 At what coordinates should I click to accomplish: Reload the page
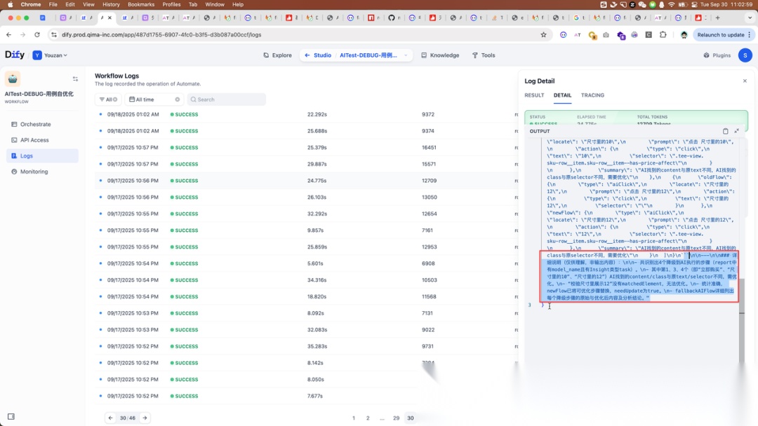(37, 35)
